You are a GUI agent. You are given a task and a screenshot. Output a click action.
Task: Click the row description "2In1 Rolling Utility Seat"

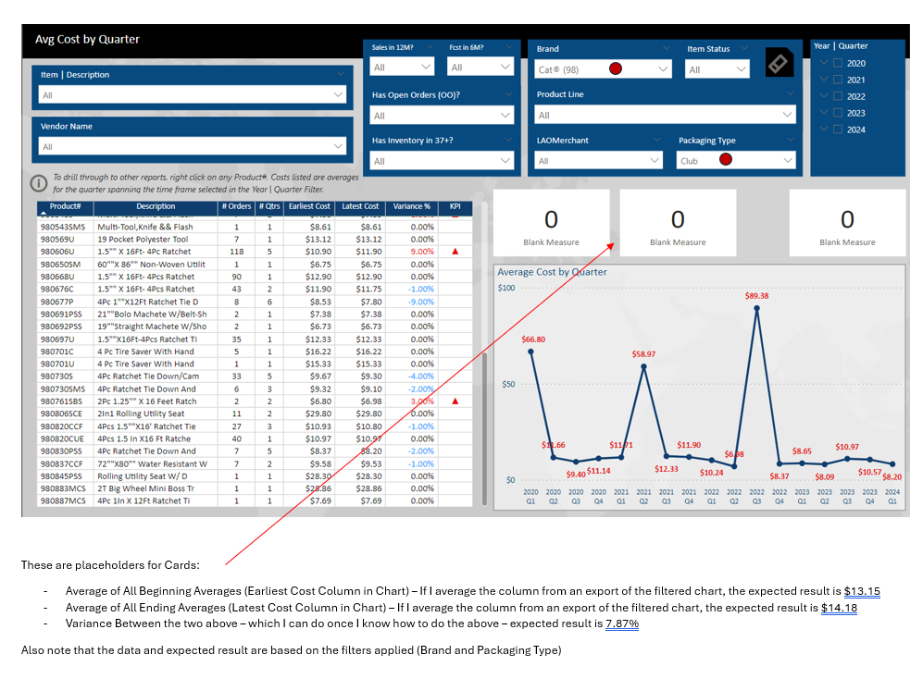tap(141, 414)
